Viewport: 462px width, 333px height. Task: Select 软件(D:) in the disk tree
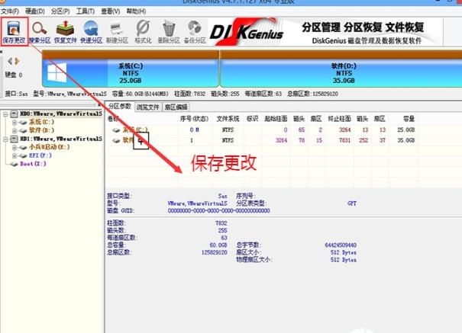(x=41, y=130)
